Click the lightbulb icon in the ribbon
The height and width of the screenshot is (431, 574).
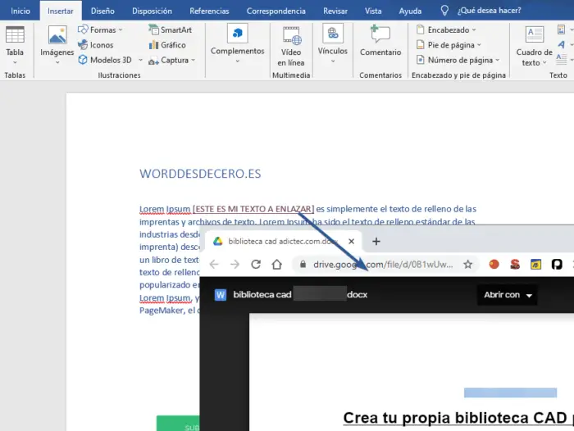(x=444, y=11)
